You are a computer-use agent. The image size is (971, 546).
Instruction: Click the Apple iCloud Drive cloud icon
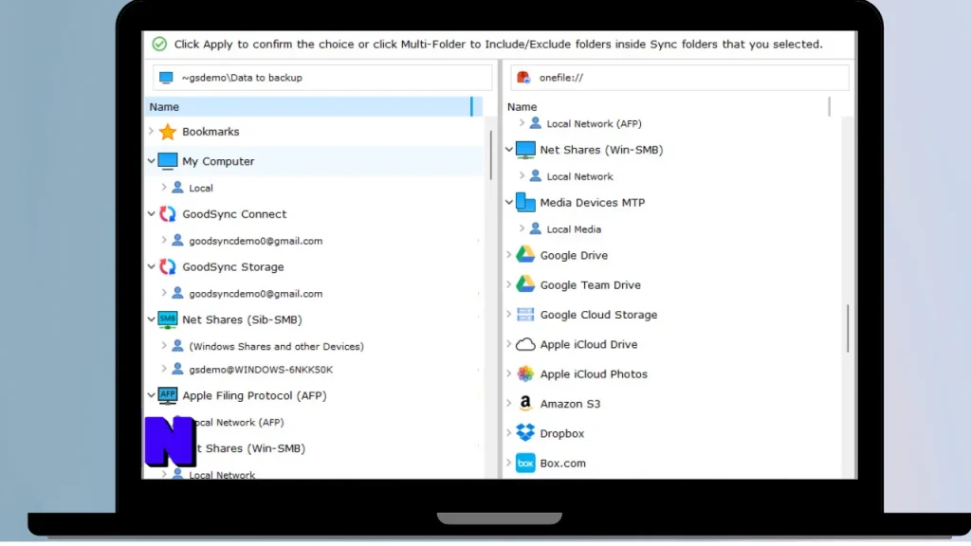525,344
